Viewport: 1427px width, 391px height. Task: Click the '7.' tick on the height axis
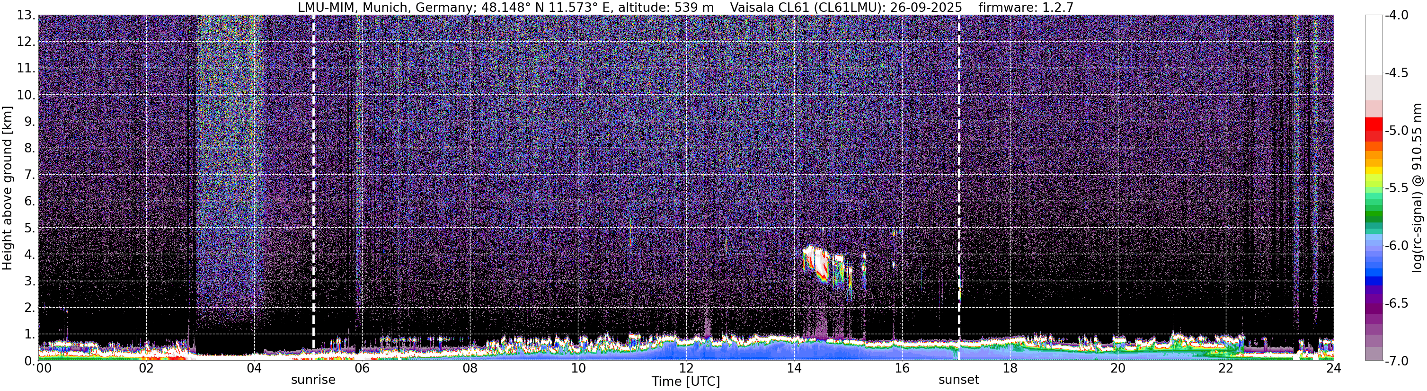tap(30, 175)
